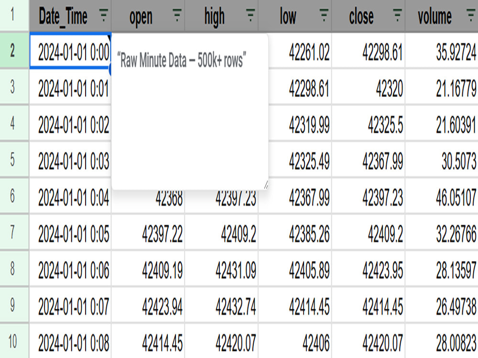Select row header 10
The height and width of the screenshot is (358, 478).
14,341
